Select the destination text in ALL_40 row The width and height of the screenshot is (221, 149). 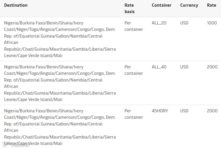pyautogui.click(x=60, y=83)
